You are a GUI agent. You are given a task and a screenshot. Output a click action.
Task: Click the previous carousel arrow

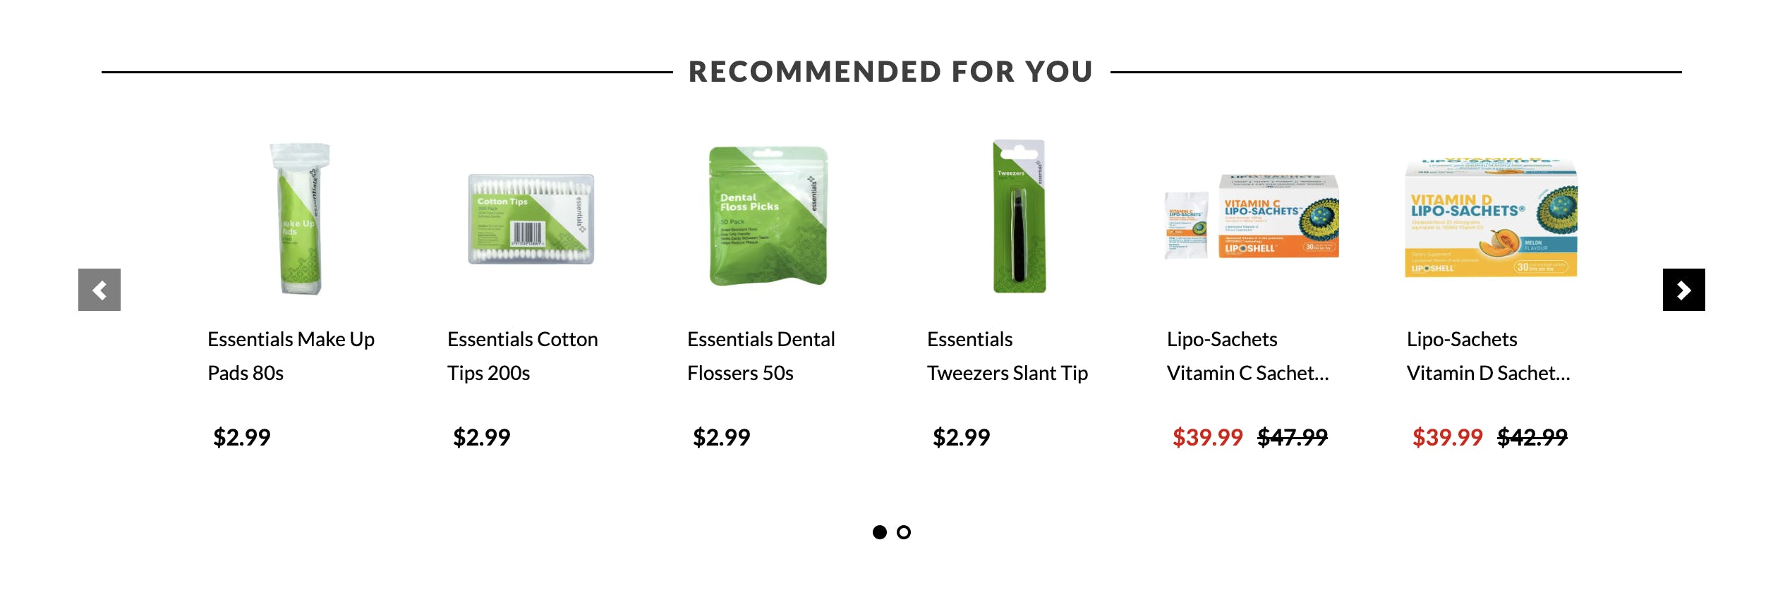coord(99,290)
